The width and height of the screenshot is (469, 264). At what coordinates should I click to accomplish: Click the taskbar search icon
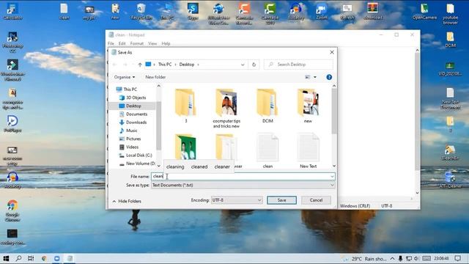pos(18,258)
